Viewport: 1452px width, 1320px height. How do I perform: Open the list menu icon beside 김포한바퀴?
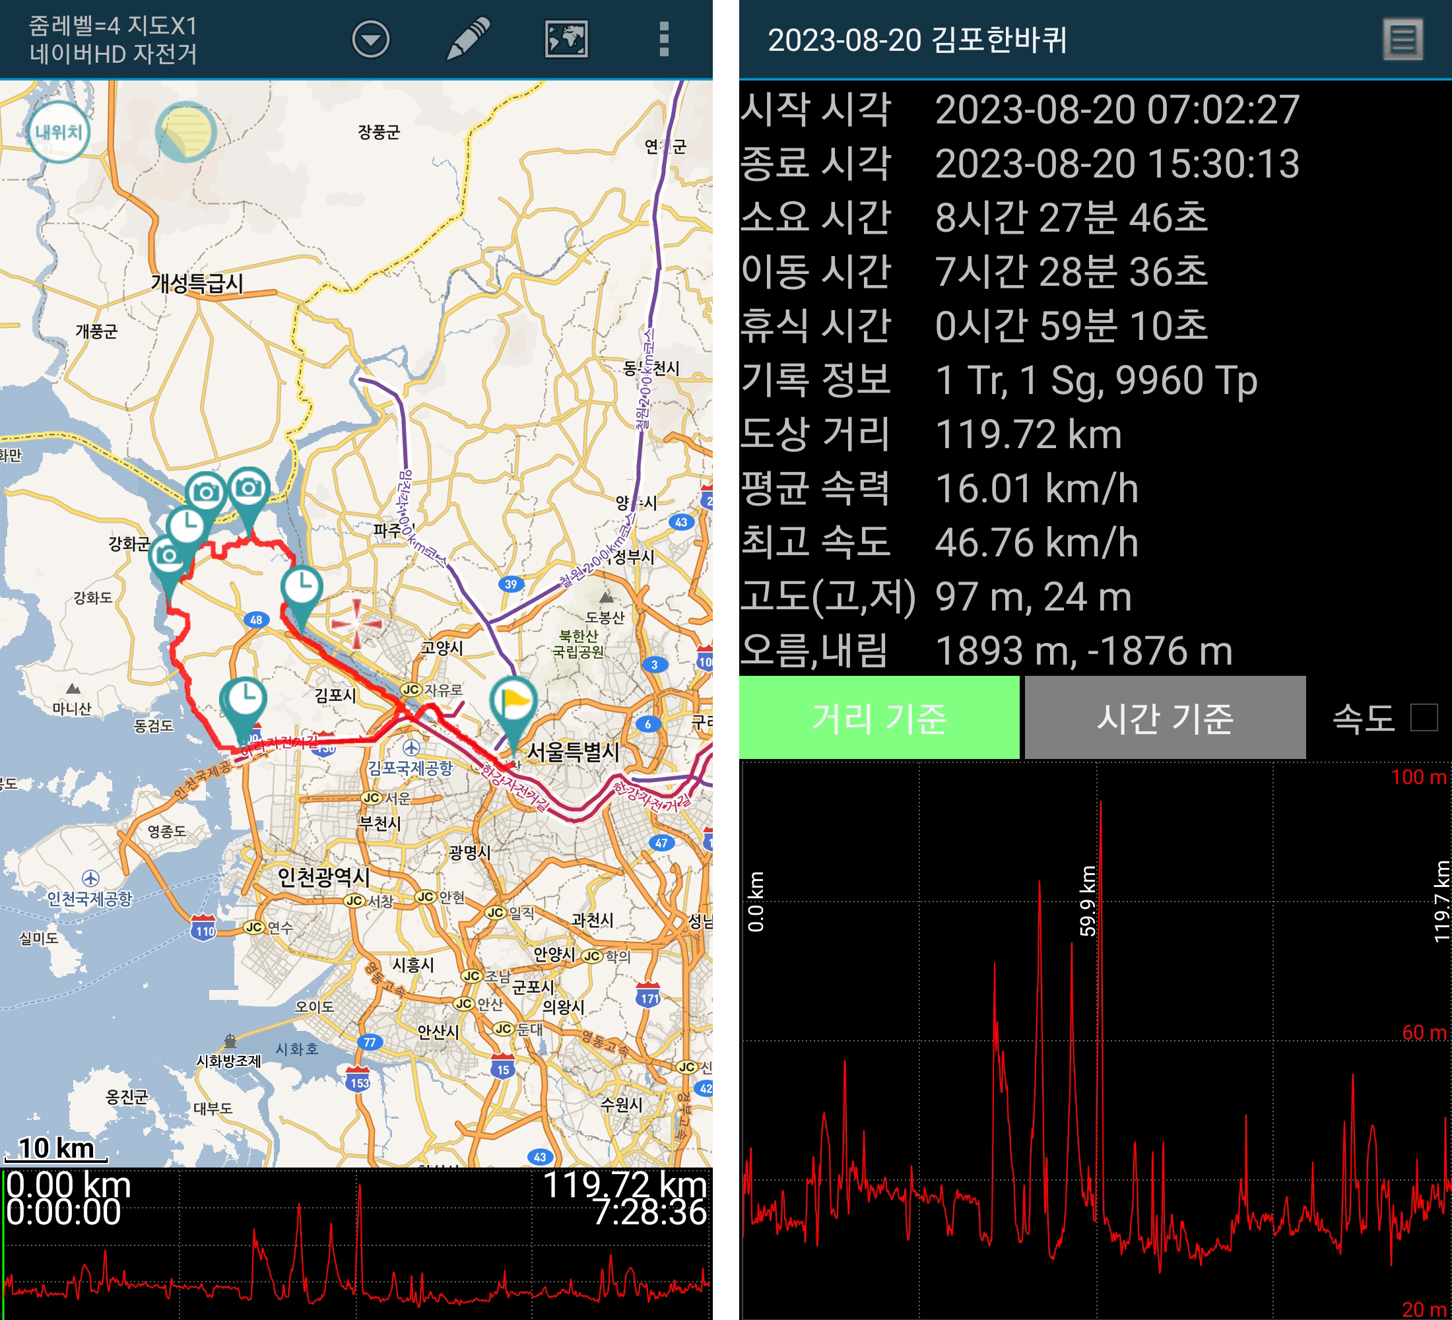(1402, 40)
